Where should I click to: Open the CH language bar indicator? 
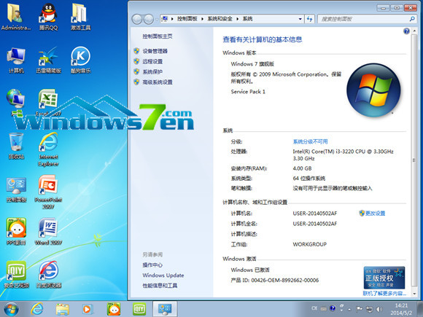(x=314, y=308)
